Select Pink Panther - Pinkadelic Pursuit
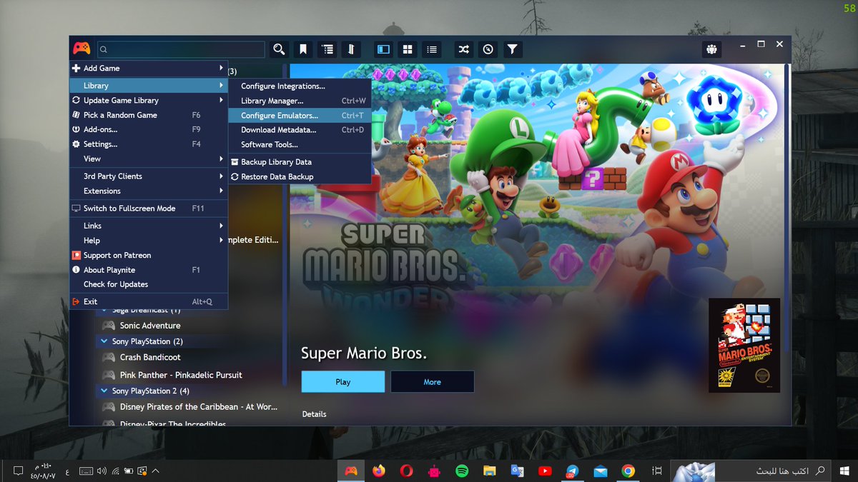 (x=189, y=375)
